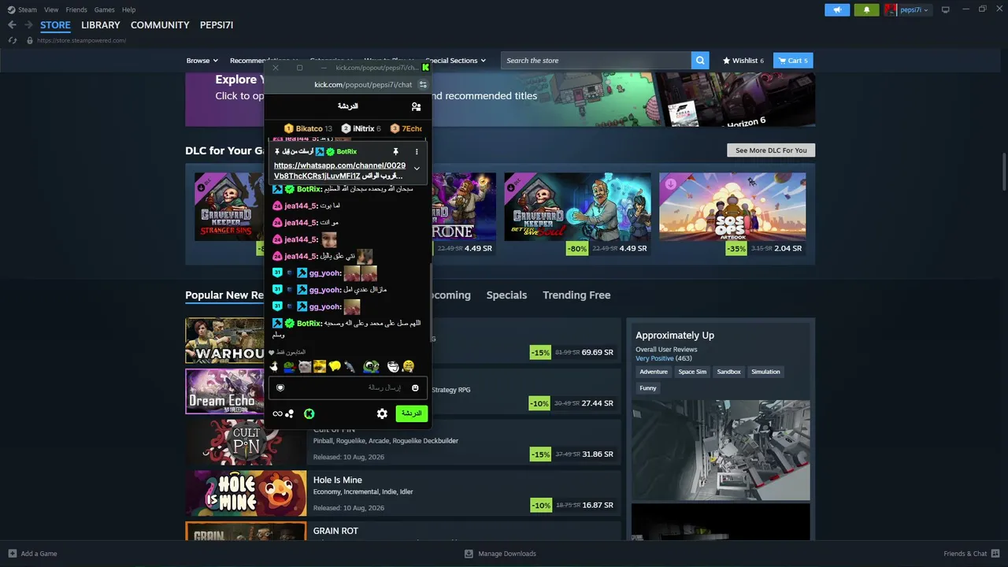The image size is (1008, 567).
Task: Open the SOS OPS Artbook DLC thumbnail
Action: point(732,206)
